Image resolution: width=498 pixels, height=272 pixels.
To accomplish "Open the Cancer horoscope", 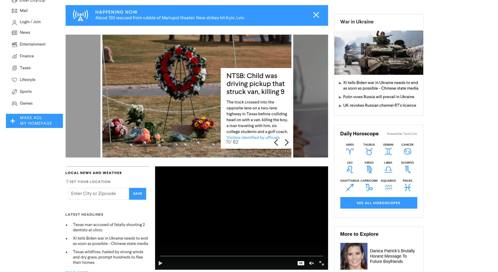I will (x=407, y=149).
